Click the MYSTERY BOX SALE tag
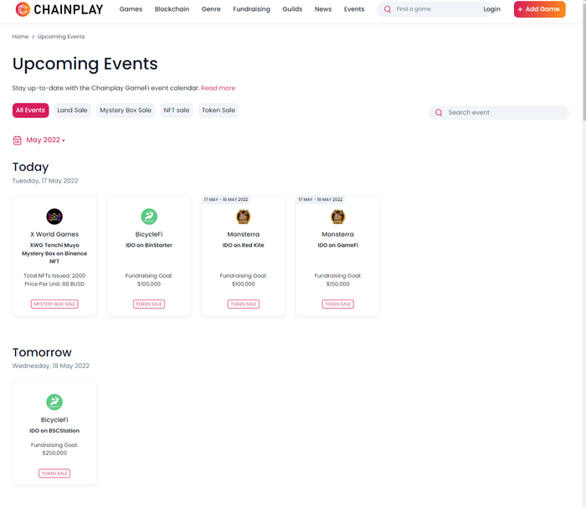This screenshot has height=507, width=586. point(54,305)
